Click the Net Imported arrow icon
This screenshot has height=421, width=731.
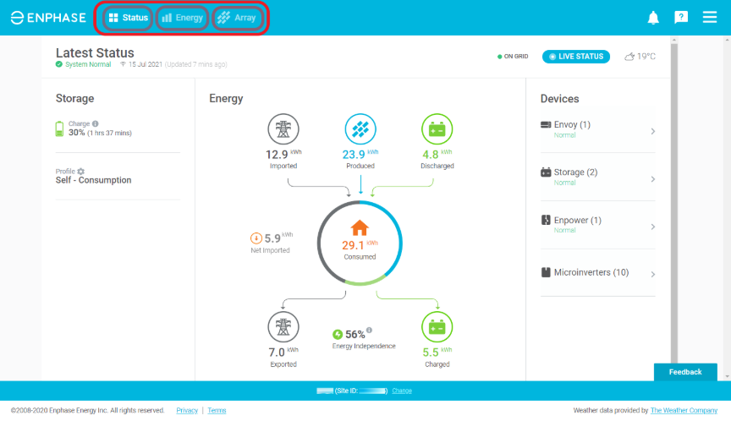256,238
